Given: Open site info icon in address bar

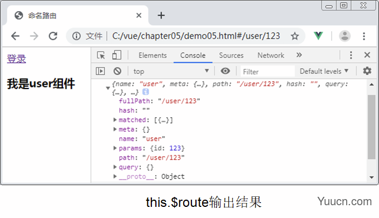Looking at the screenshot, I should (x=76, y=36).
